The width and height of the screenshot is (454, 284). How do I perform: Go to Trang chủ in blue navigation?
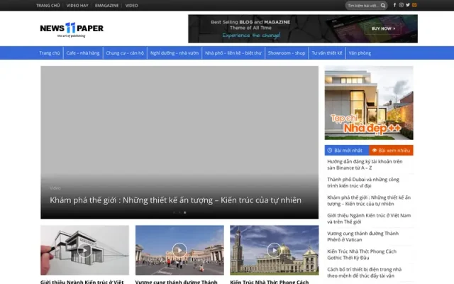[50, 53]
